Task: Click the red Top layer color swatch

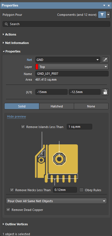Action: coord(37,67)
